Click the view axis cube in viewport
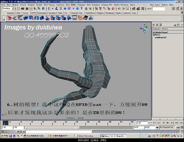Image resolution: width=184 pixels, height=142 pixels. (x=145, y=29)
